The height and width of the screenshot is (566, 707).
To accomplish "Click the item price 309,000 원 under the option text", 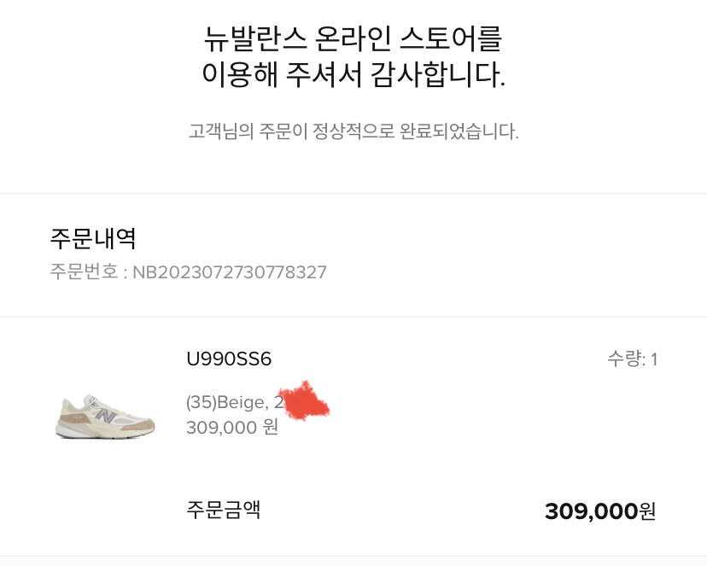I will [x=231, y=427].
